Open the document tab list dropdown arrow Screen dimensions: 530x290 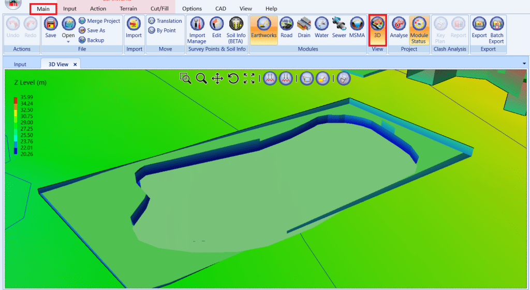[x=524, y=63]
